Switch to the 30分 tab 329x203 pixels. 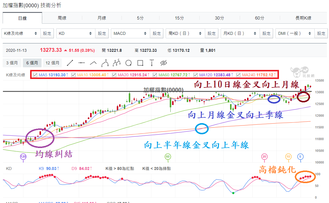(220, 18)
